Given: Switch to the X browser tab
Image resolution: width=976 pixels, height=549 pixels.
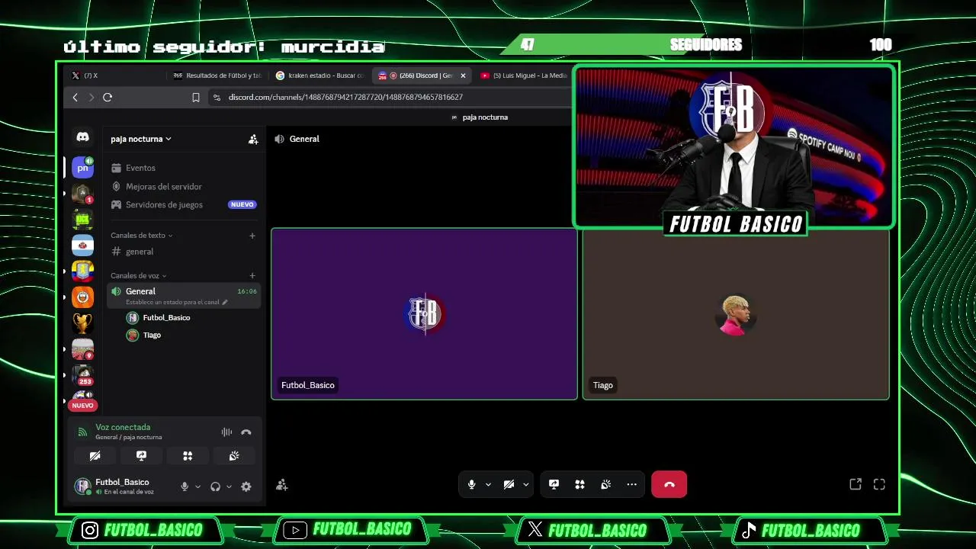Looking at the screenshot, I should coord(114,75).
